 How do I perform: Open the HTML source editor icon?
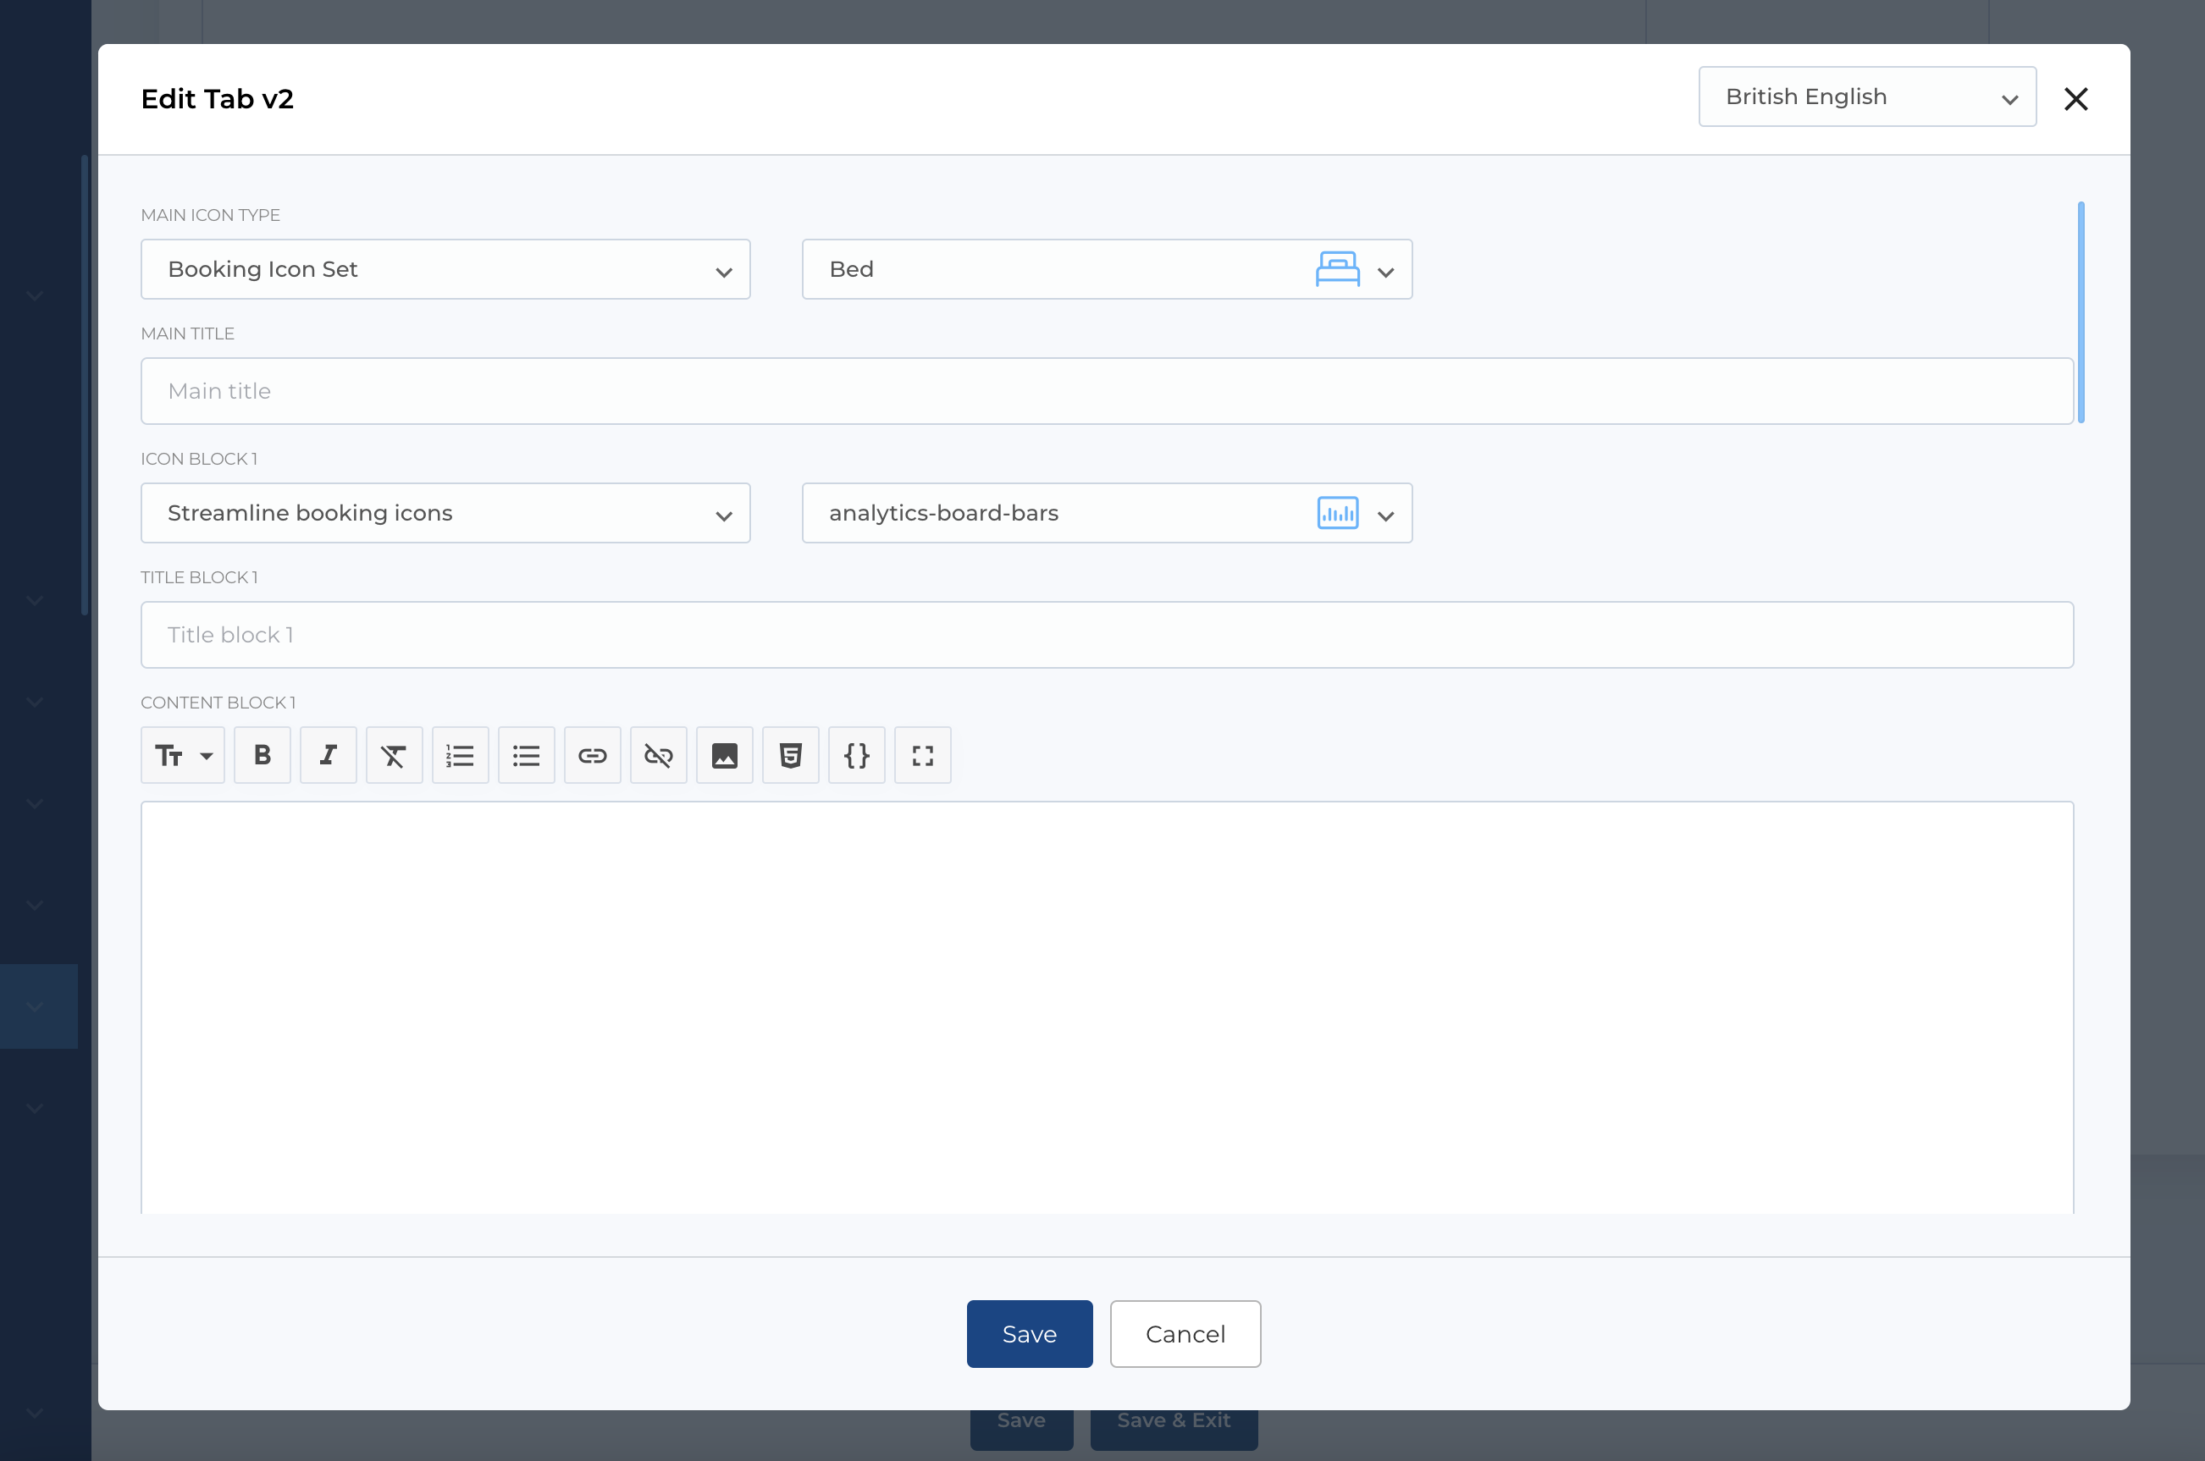790,755
